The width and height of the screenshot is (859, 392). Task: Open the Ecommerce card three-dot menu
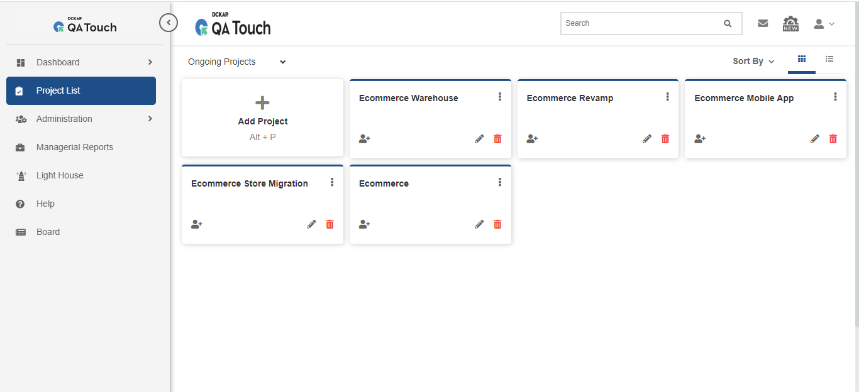[x=500, y=182]
